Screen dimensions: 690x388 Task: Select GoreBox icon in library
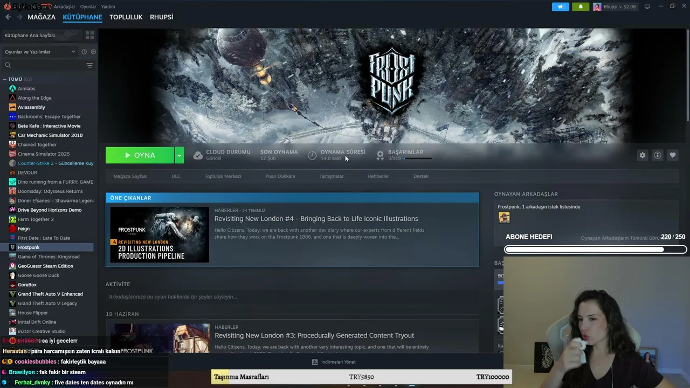[x=12, y=285]
